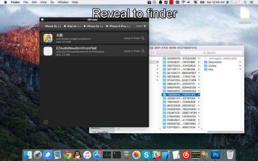Open the View menu
The height and width of the screenshot is (161, 258).
[x=44, y=2]
